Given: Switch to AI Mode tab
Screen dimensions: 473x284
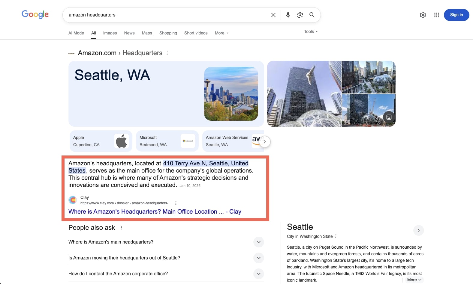Looking at the screenshot, I should pyautogui.click(x=76, y=33).
